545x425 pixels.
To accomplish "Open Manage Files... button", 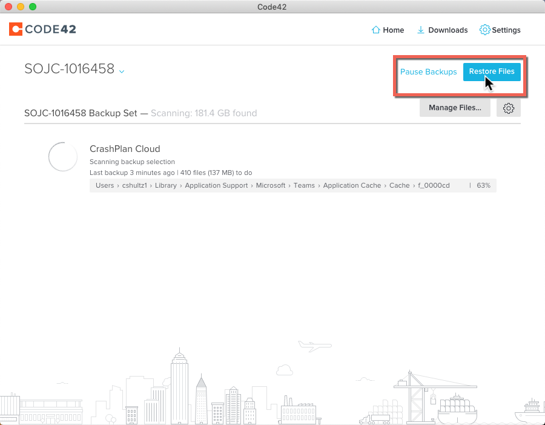I will (455, 108).
